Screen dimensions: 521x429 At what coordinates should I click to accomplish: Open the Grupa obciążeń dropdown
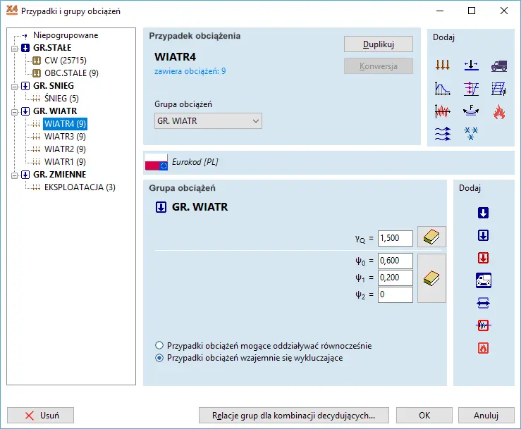coord(208,121)
